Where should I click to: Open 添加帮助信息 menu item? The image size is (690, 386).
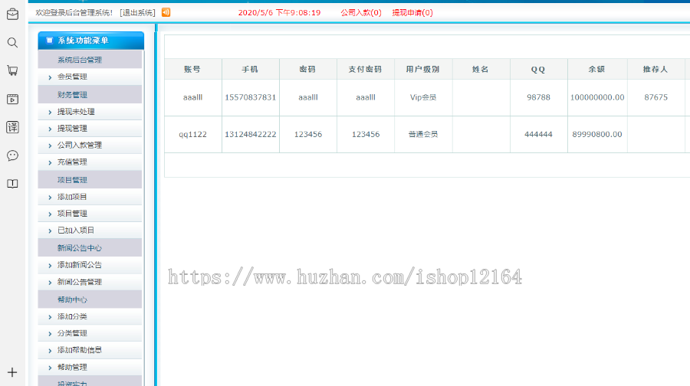click(80, 350)
